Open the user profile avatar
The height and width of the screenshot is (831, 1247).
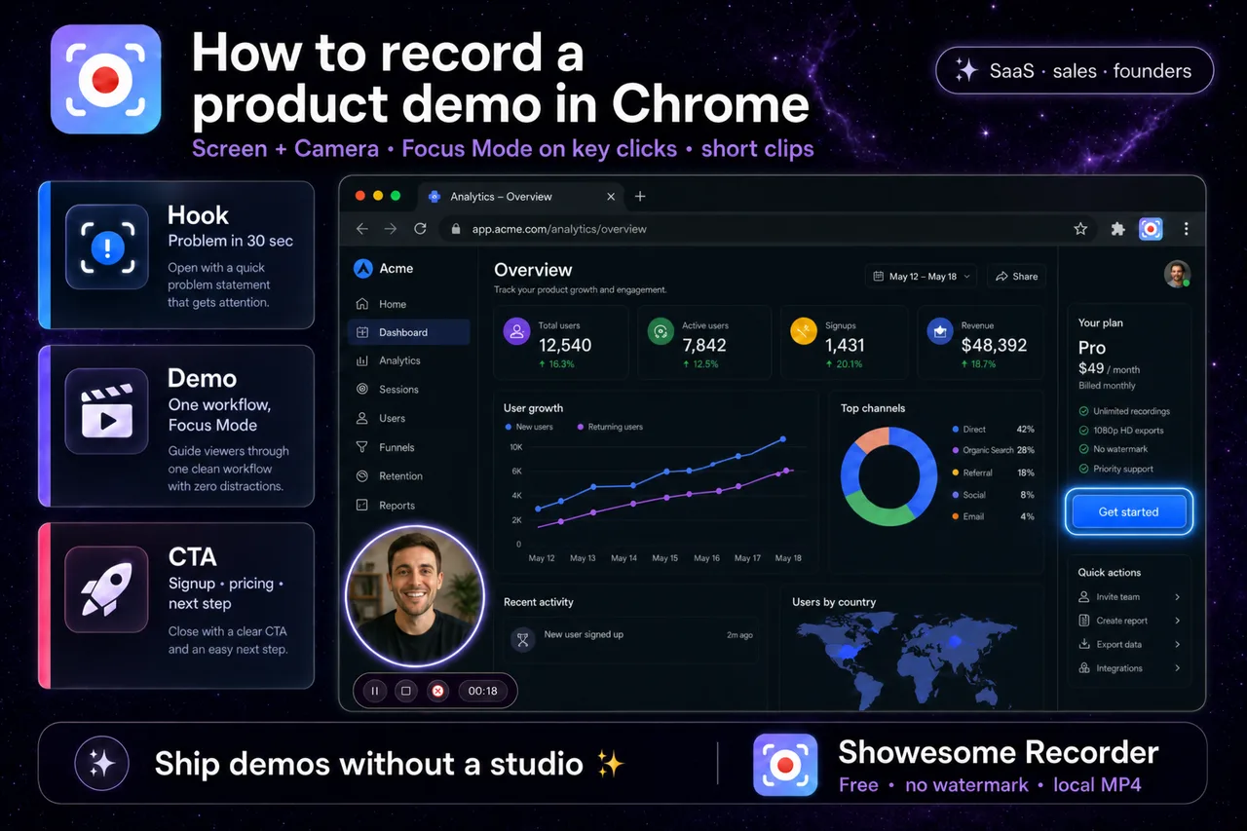pos(1177,274)
